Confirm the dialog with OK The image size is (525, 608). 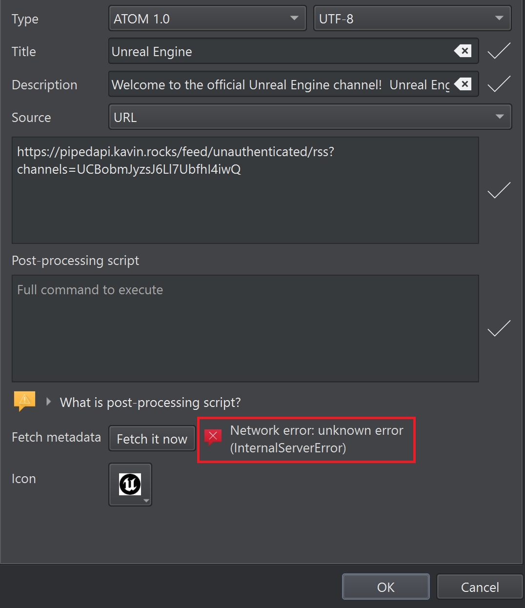pyautogui.click(x=385, y=587)
